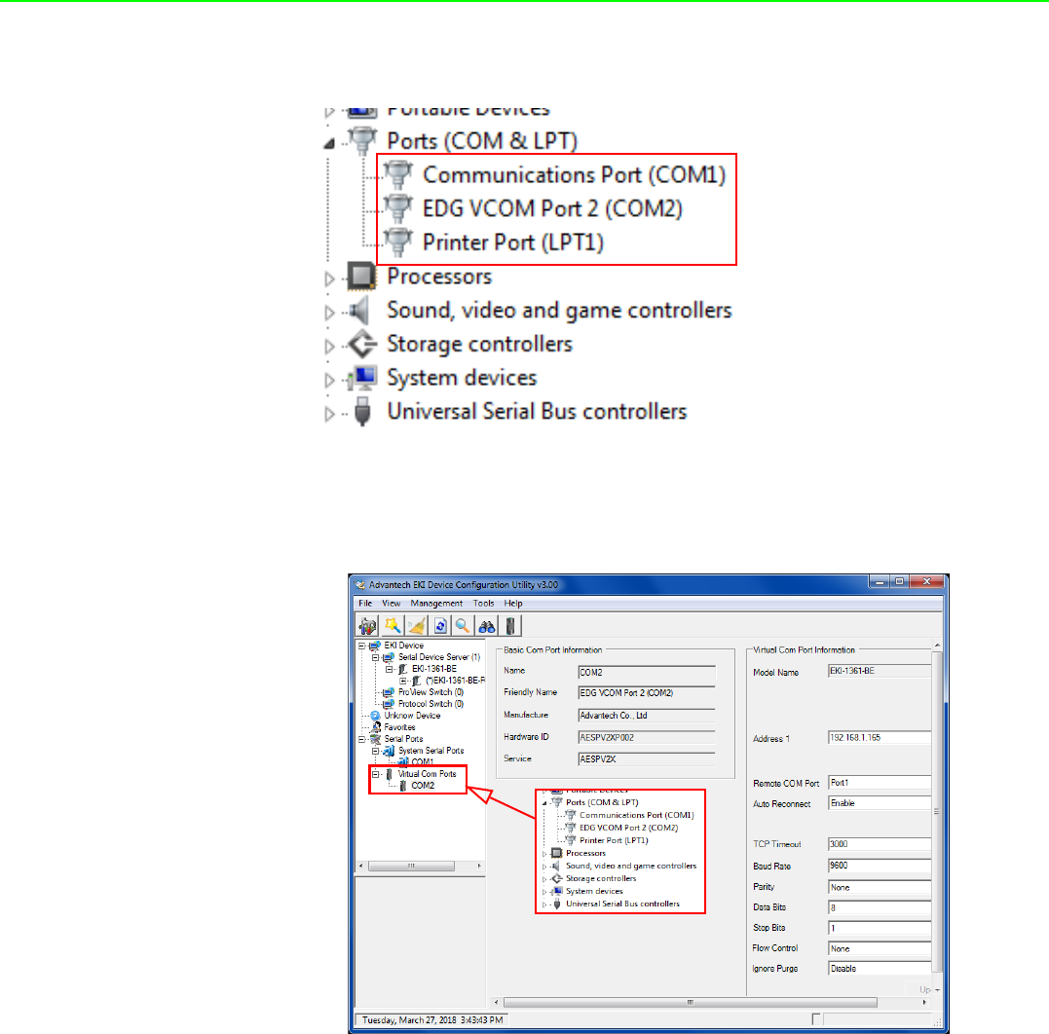Click the Virtual Com Ports node icon
1049x1034 pixels.
click(x=390, y=774)
